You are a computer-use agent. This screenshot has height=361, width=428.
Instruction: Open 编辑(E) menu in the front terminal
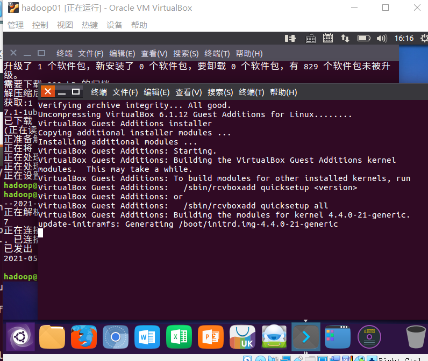point(156,92)
